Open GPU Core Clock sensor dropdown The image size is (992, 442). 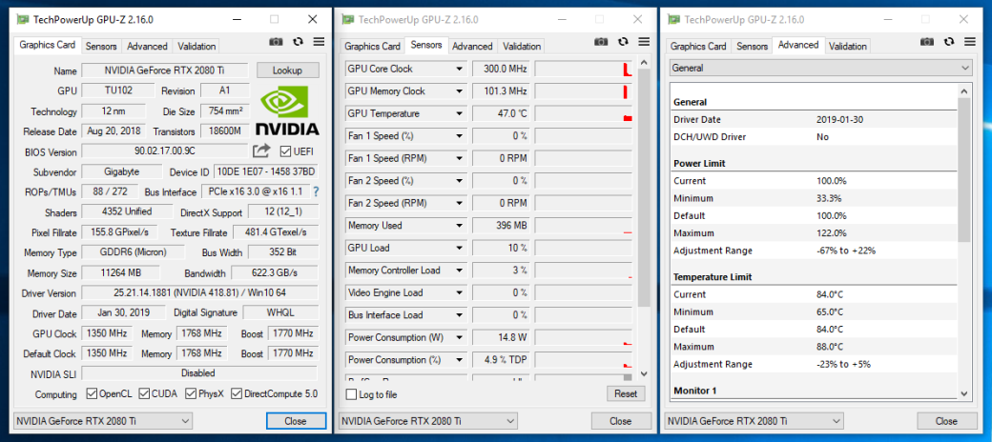pos(460,69)
